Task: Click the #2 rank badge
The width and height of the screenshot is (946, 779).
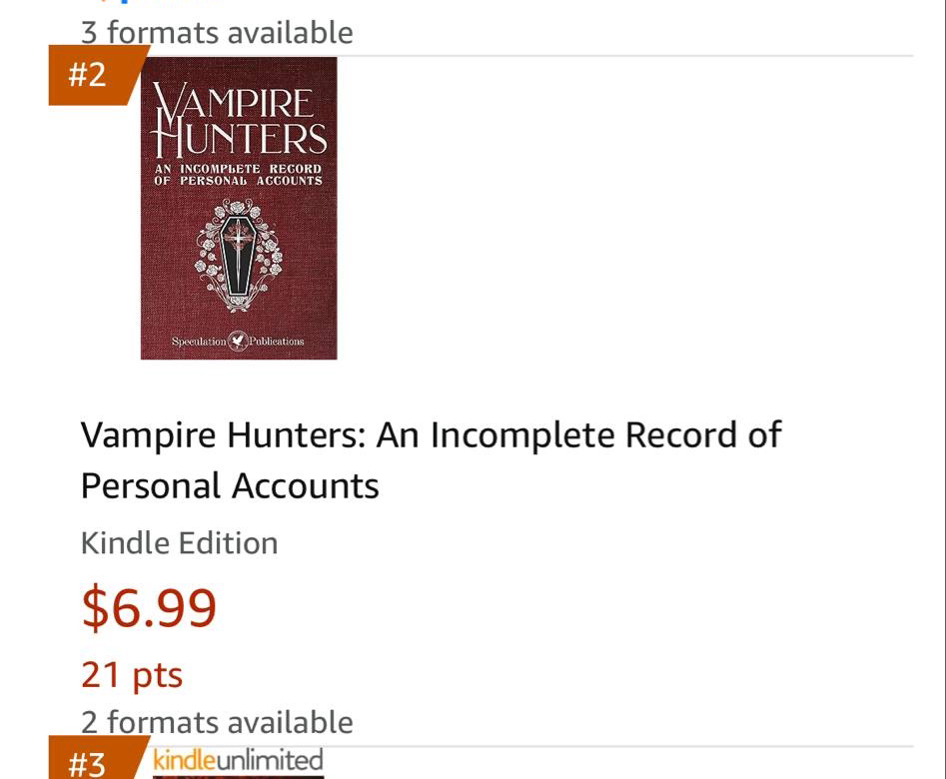Action: [88, 75]
